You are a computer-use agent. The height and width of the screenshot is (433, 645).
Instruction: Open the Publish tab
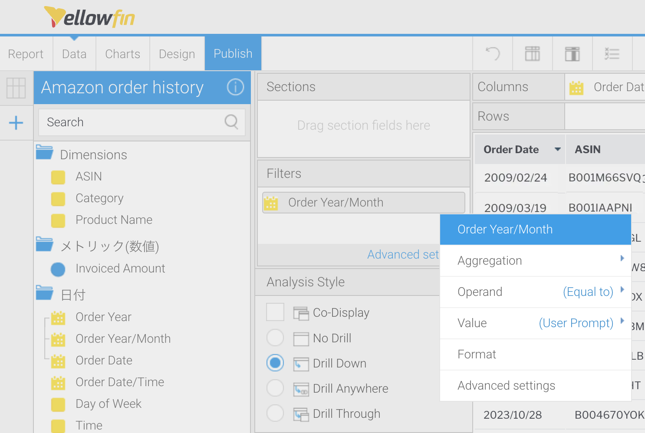pos(233,53)
